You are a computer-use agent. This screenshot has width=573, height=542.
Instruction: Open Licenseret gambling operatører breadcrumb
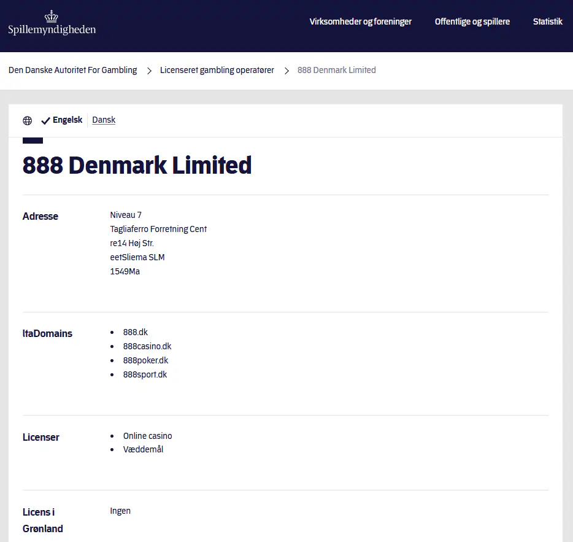click(217, 70)
